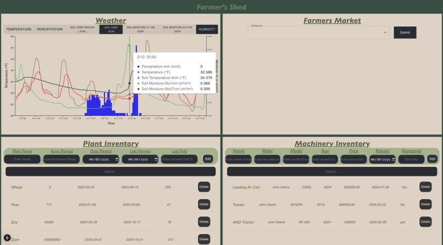Open the Date Planted calendar picker icon
This screenshot has width=443, height=245.
coord(117,159)
